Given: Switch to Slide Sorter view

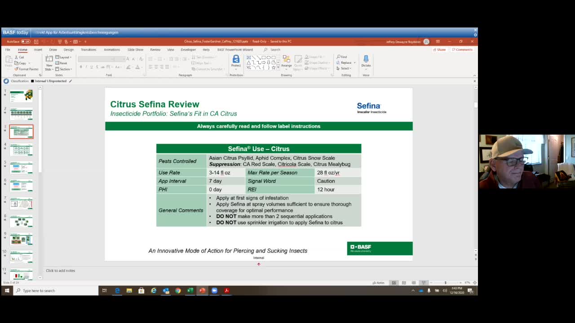Looking at the screenshot, I should point(404,283).
